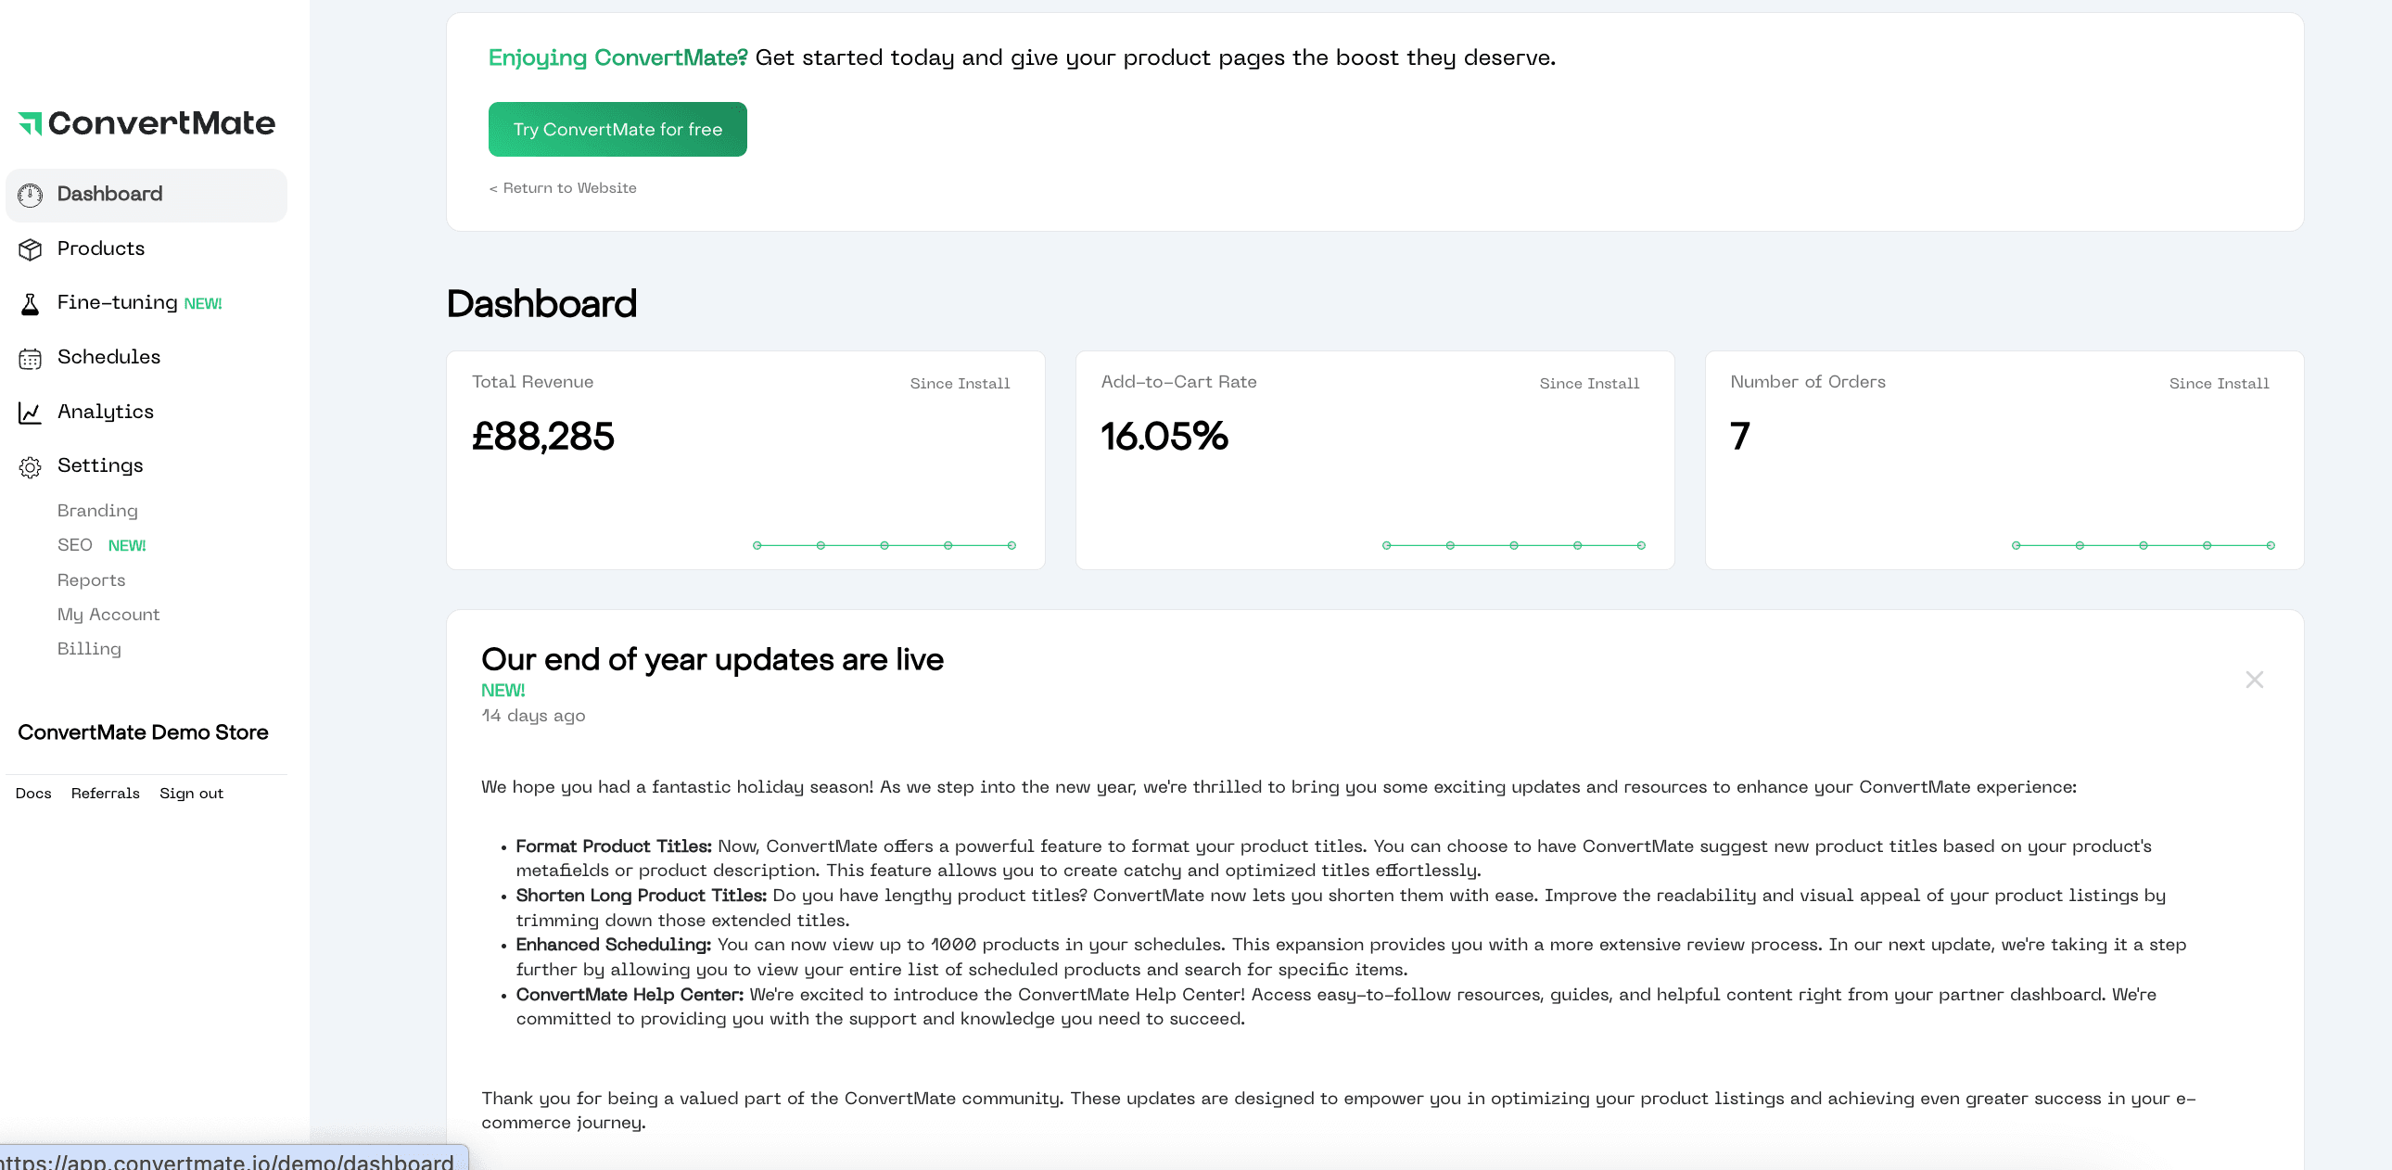Open the Branding settings page

point(97,511)
